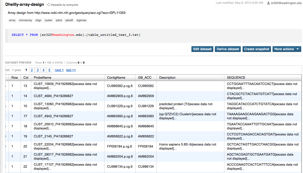Click the Dheilly-array-design title
The width and height of the screenshot is (303, 173).
25,5
